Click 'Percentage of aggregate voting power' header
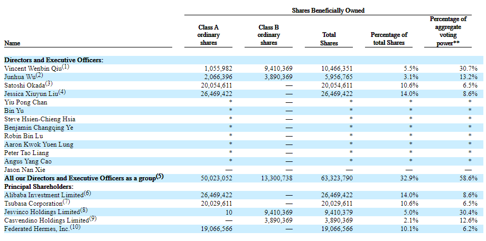The height and width of the screenshot is (241, 486). (447, 31)
